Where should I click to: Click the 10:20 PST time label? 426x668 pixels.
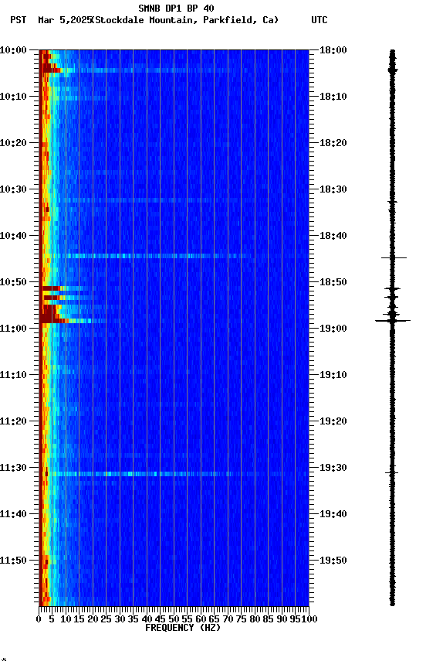(13, 143)
